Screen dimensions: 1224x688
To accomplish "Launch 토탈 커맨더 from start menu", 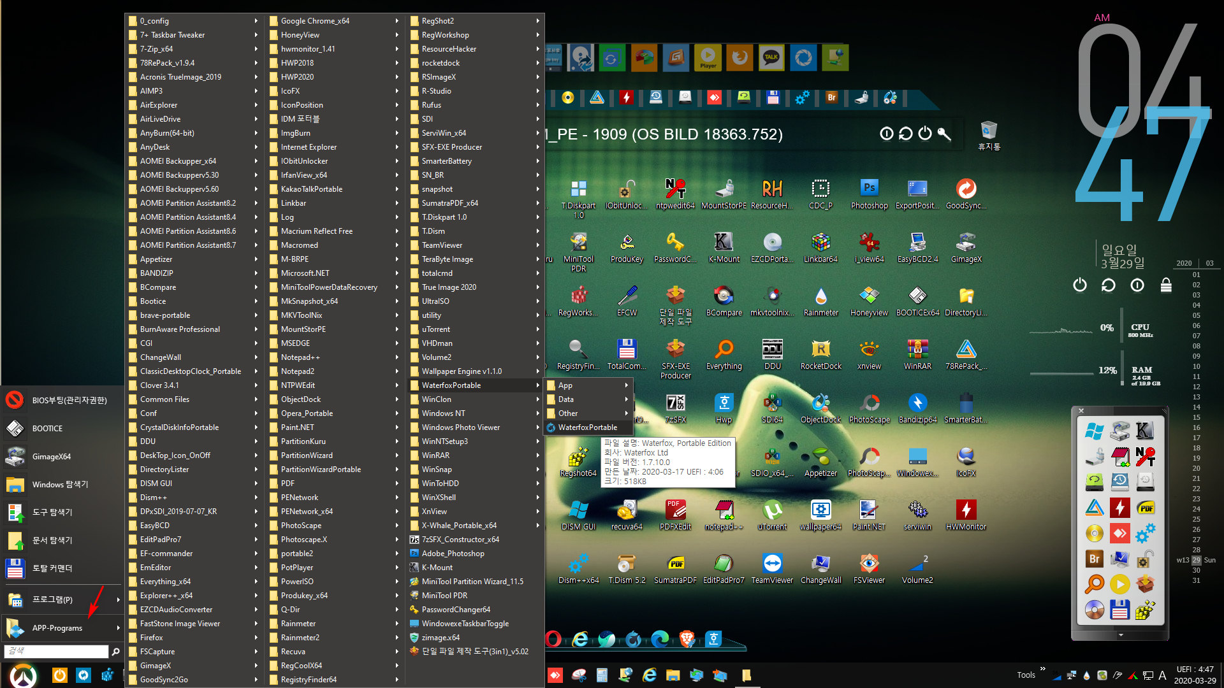I will point(62,568).
